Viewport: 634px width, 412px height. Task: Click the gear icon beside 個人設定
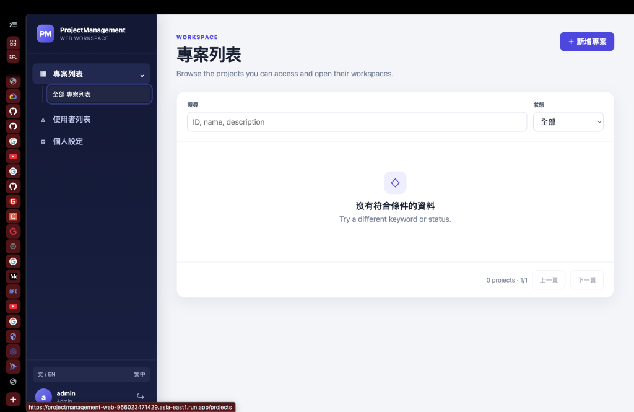point(43,142)
